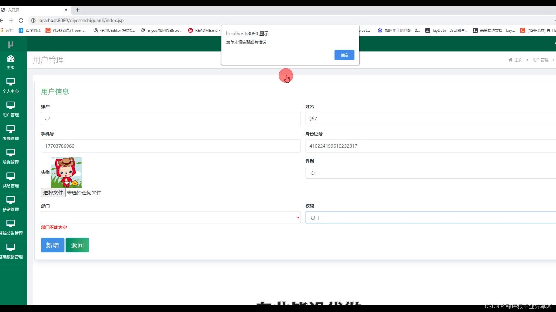Open the 主页 dashboard icon in sidebar
Screen dimensions: 556x312
(x=11, y=59)
